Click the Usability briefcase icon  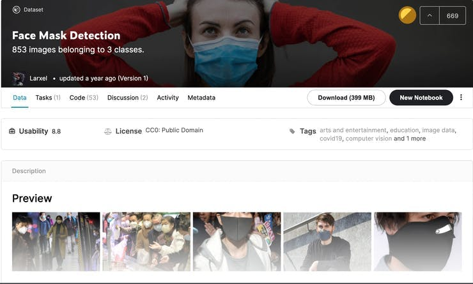[x=12, y=131]
